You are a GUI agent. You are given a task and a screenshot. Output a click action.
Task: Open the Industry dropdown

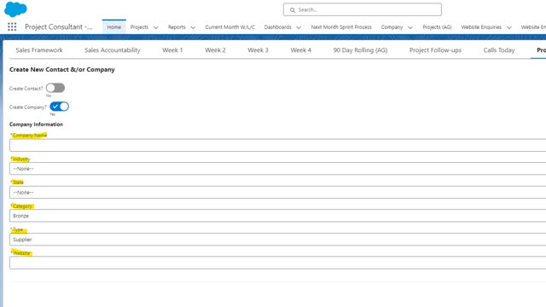click(x=277, y=169)
